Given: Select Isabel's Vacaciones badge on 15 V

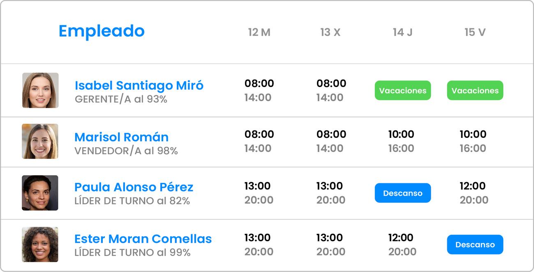Looking at the screenshot, I should click(475, 91).
